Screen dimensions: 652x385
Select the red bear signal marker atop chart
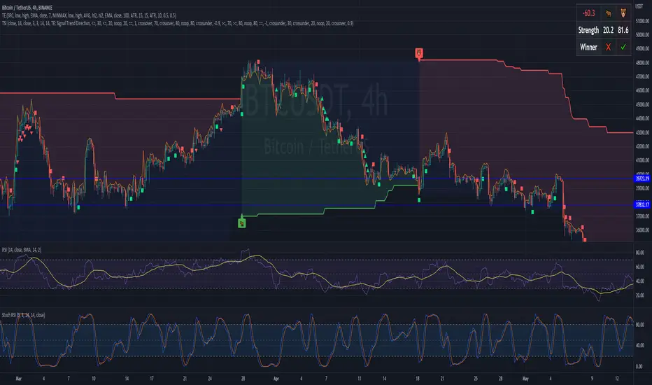[419, 53]
